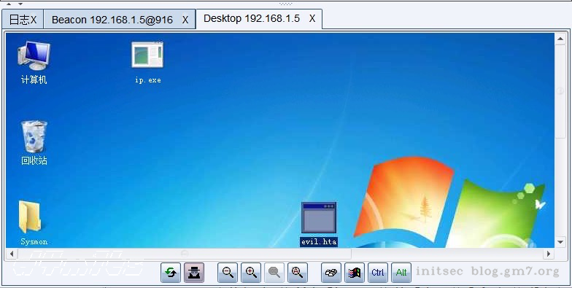572x288 pixels.
Task: Zoom in with the plus magnifier
Action: coord(251,273)
